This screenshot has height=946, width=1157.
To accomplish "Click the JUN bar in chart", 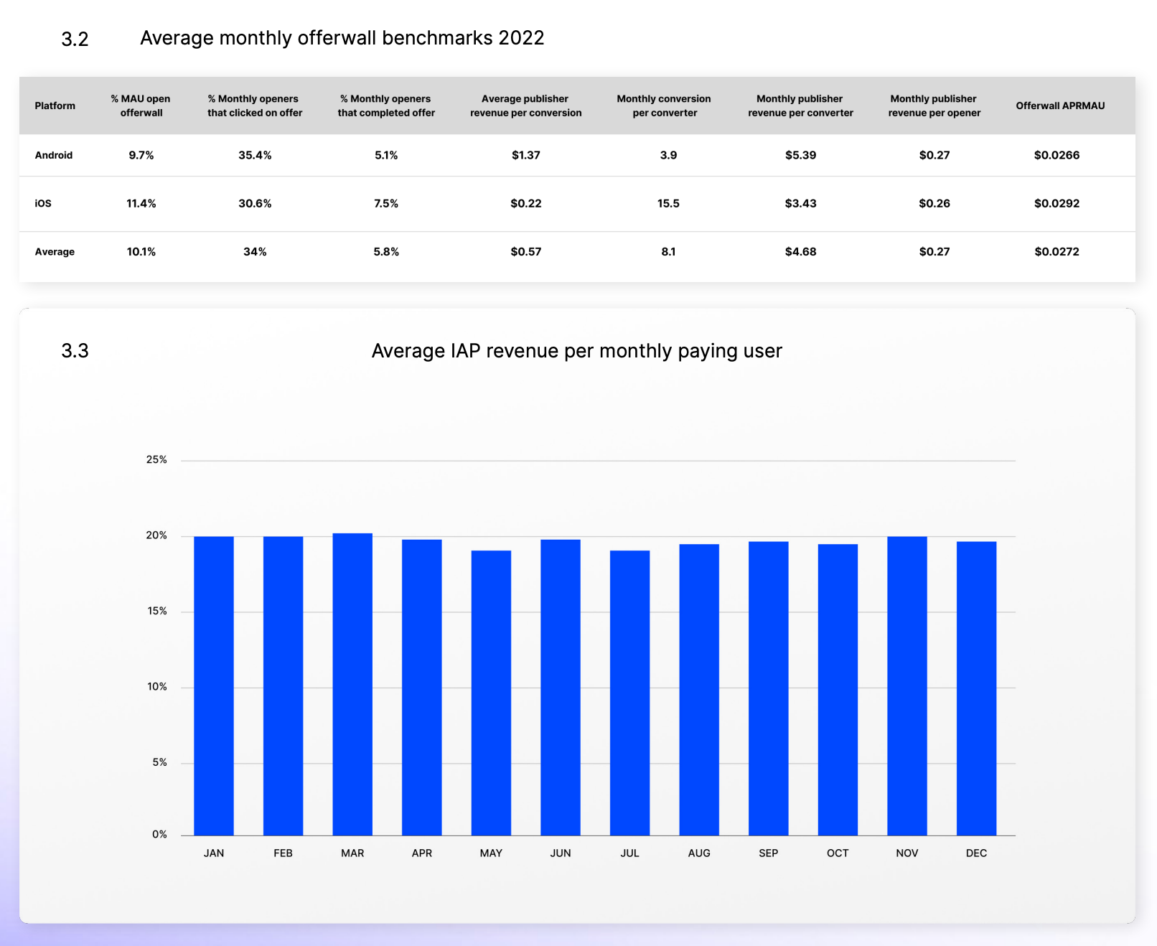I will 561,687.
